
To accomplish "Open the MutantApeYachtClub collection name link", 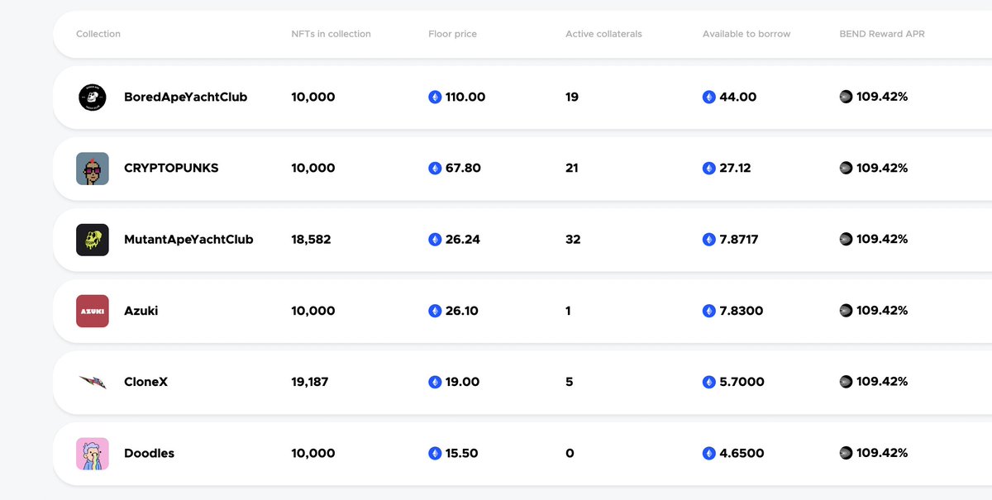I will pyautogui.click(x=188, y=240).
